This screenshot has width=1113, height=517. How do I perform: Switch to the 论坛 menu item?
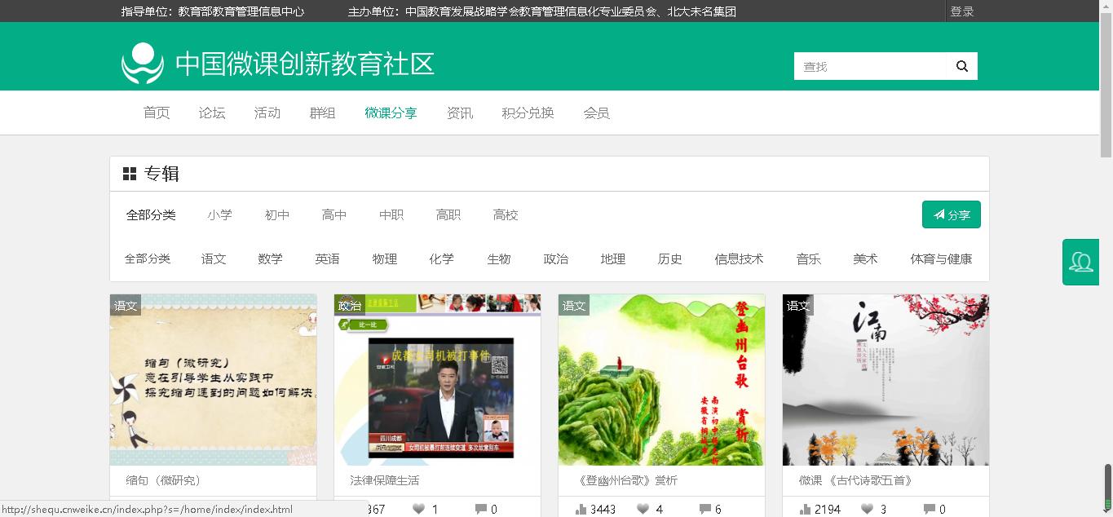point(211,113)
